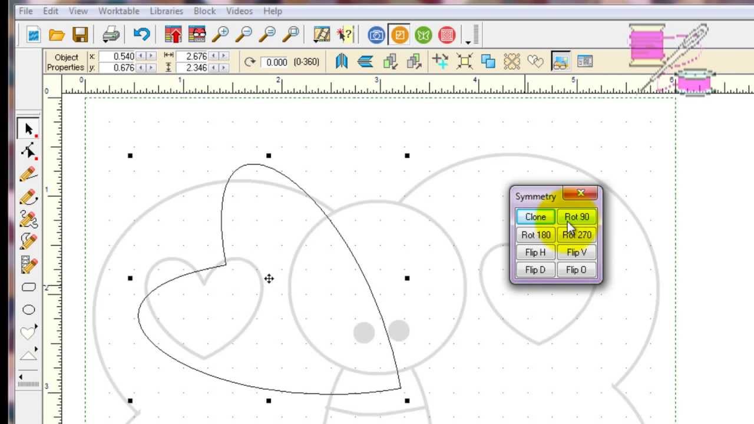Select the Freehand squiggle pencil tool
Screen dimensions: 754x424
[x=28, y=219]
